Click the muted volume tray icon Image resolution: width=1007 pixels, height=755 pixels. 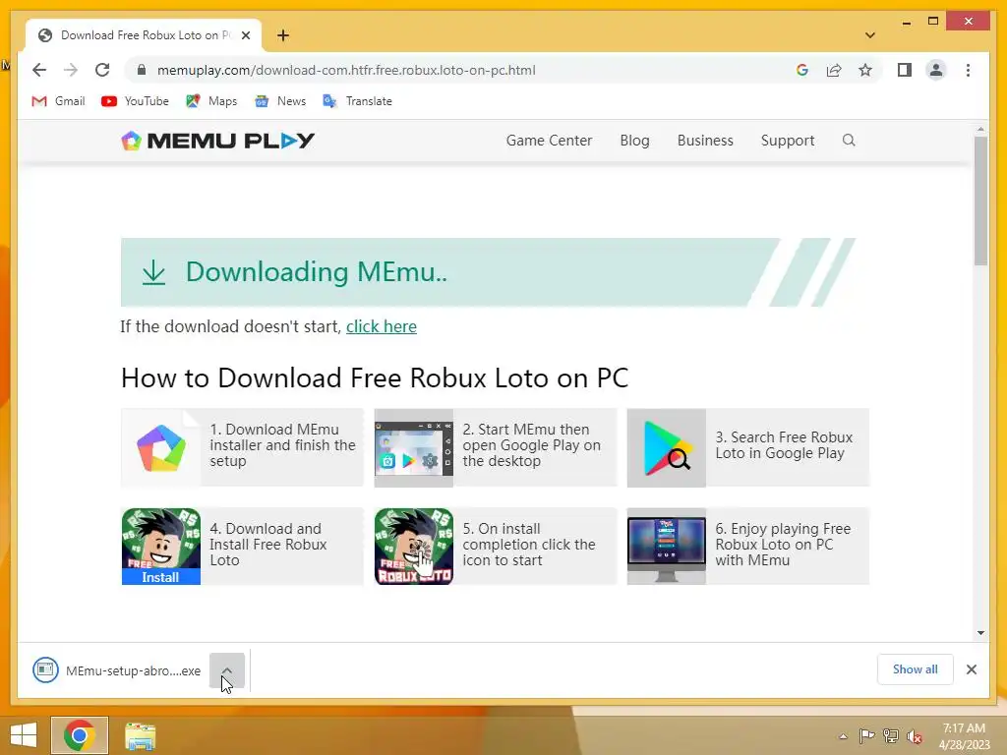coord(915,736)
